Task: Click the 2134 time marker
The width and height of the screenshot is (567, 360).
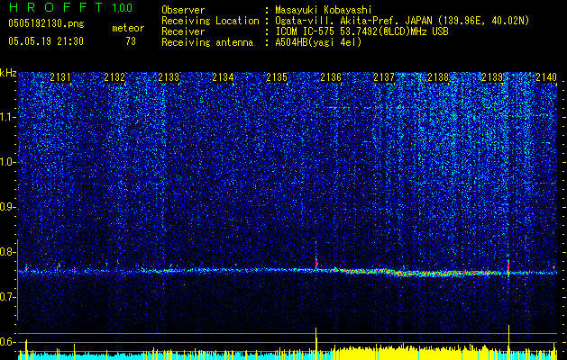Action: [x=223, y=76]
